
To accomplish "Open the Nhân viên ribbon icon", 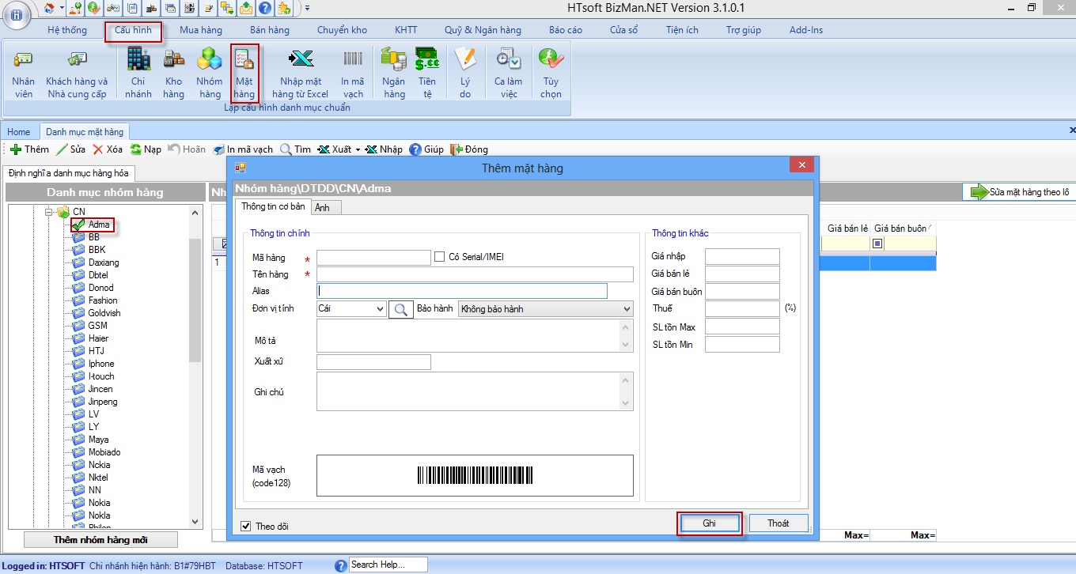I will 23,73.
